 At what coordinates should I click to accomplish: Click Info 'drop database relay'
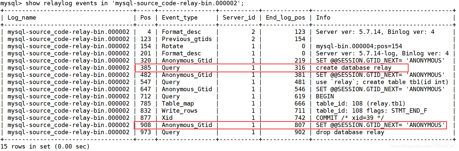(x=350, y=132)
